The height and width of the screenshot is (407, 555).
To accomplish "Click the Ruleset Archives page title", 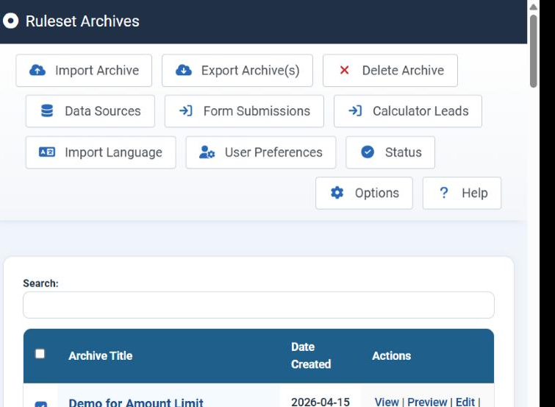I will (82, 21).
